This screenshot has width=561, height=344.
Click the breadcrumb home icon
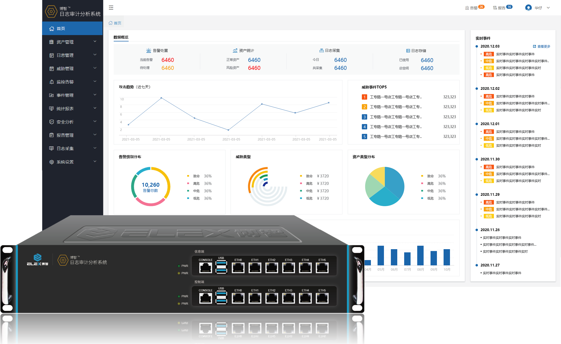click(110, 23)
